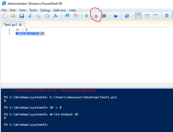Click the Show Command Window icon
The height and width of the screenshot is (132, 173).
coord(167,16)
